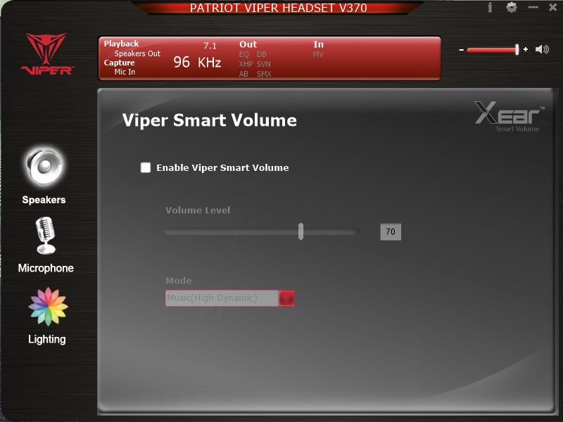Mute audio with the speaker icon

(541, 49)
